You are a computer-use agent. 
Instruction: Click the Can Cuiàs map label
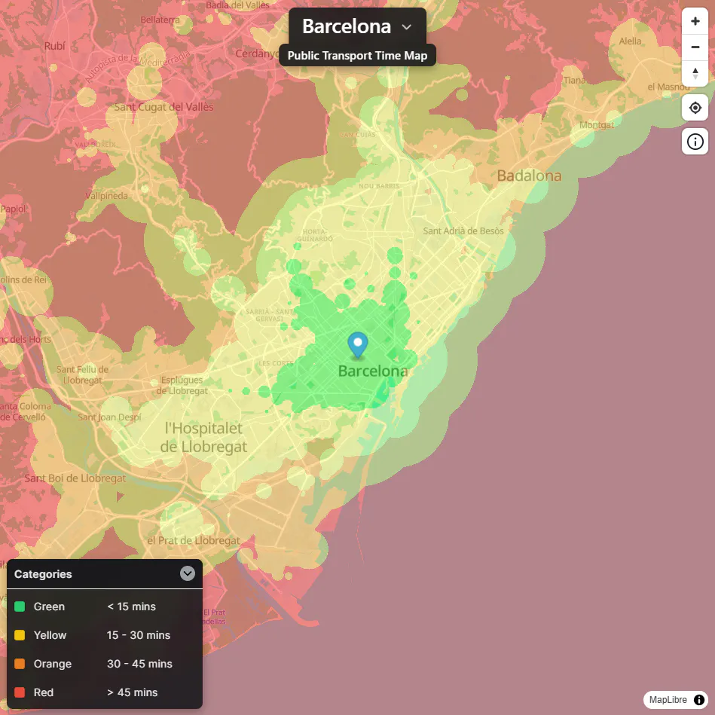pyautogui.click(x=358, y=135)
